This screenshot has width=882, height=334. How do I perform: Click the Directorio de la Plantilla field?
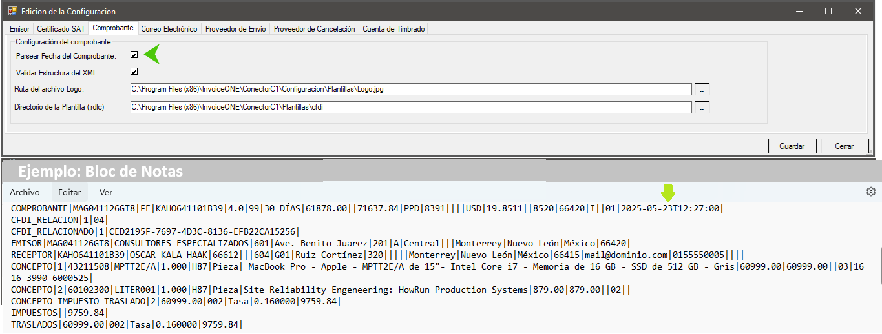(x=410, y=107)
